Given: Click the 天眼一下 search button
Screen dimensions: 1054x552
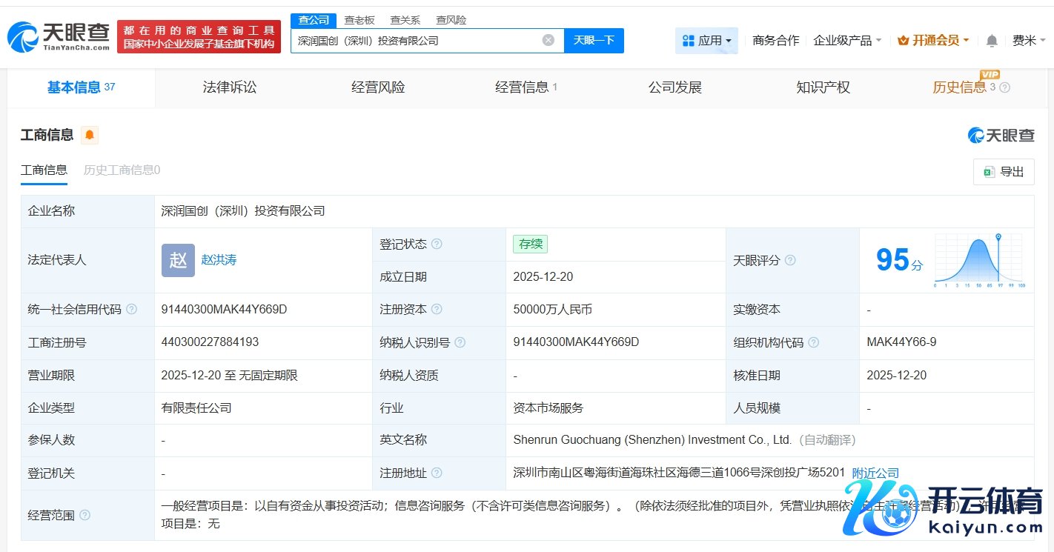Looking at the screenshot, I should (x=594, y=40).
